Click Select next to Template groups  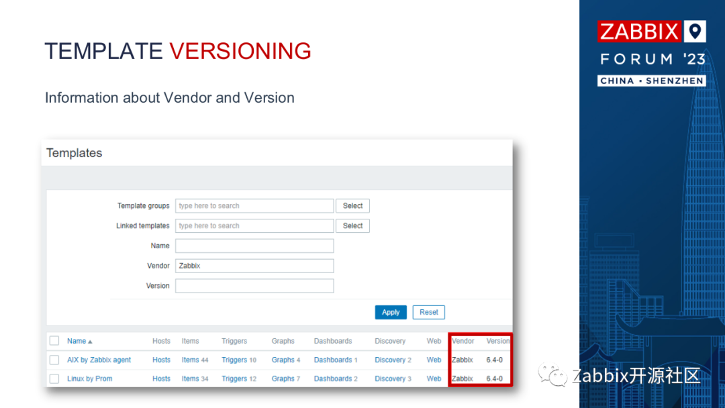pos(353,205)
